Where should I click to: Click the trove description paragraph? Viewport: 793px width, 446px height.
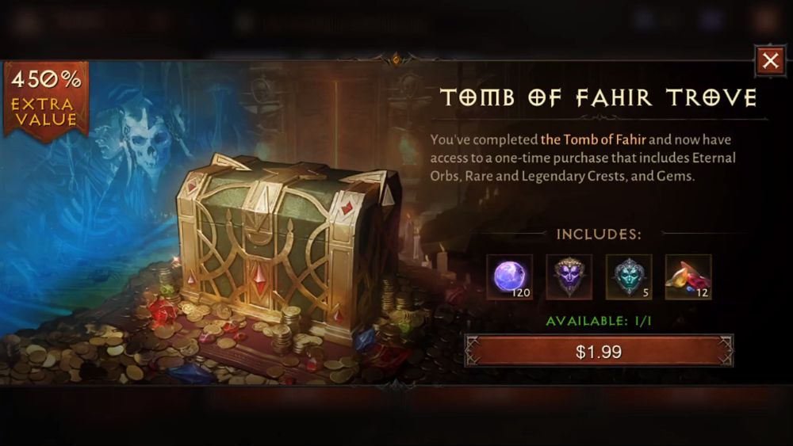pos(583,158)
